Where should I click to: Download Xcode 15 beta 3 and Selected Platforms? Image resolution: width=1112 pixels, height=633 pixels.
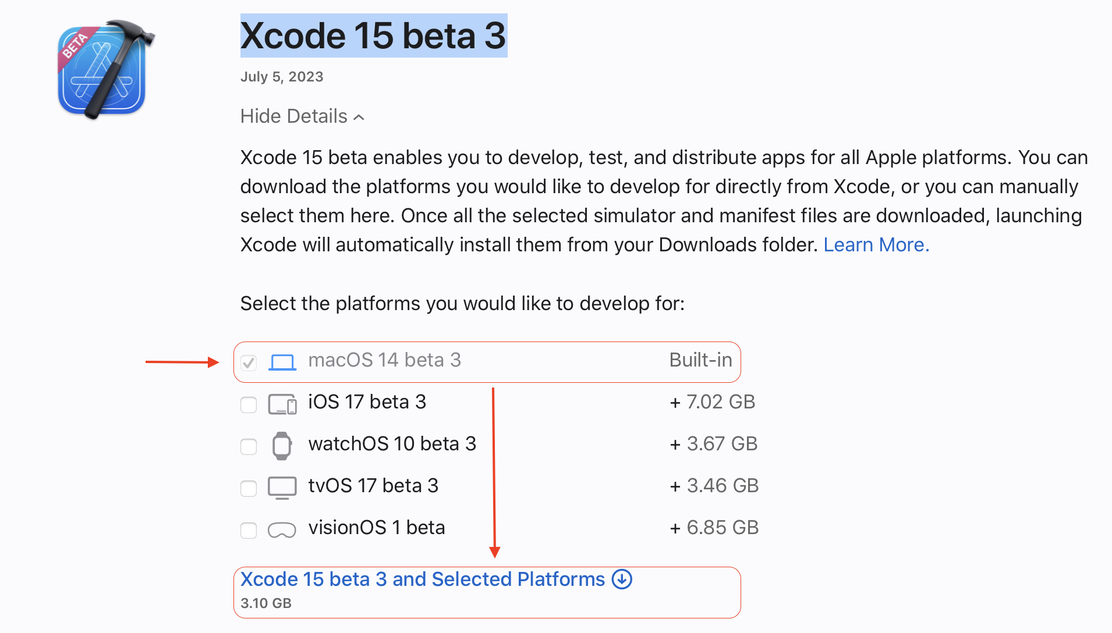[x=423, y=579]
